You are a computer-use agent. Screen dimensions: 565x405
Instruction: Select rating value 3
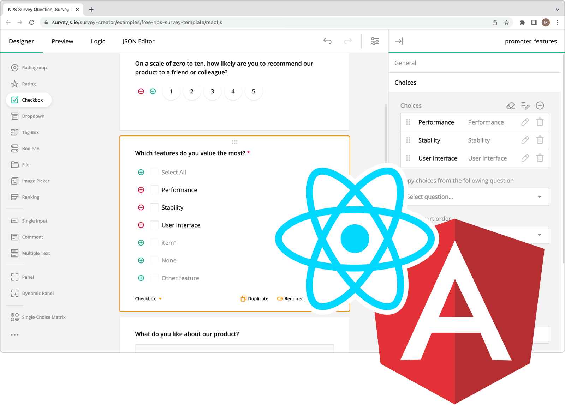(212, 91)
